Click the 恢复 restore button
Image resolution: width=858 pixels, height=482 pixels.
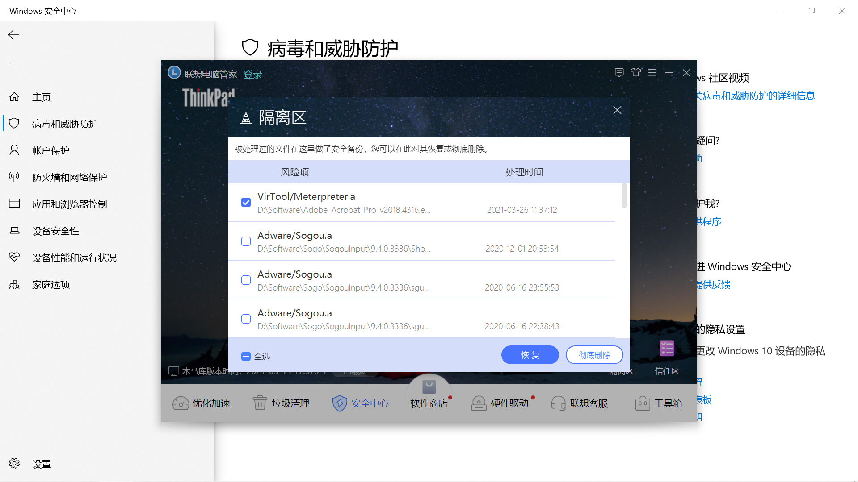pyautogui.click(x=530, y=355)
